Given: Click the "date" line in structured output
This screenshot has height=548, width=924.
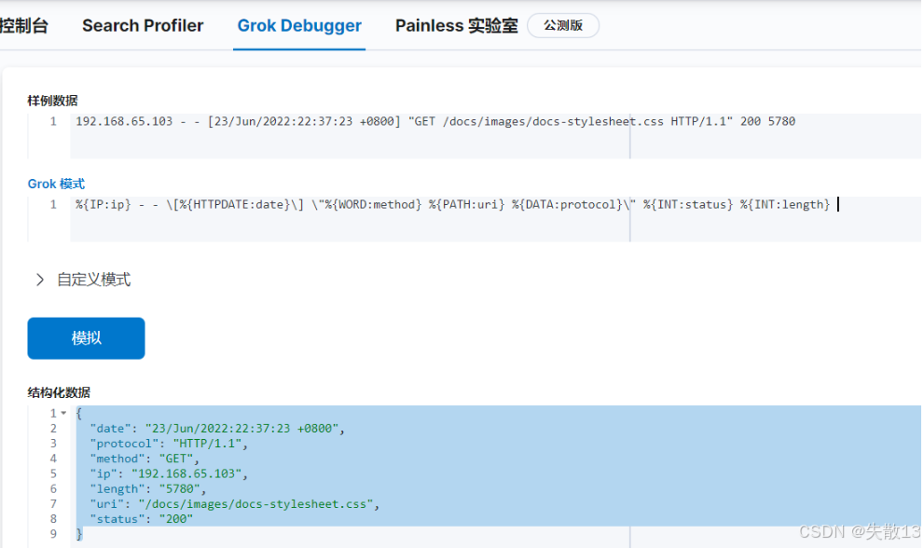Looking at the screenshot, I should tap(217, 429).
